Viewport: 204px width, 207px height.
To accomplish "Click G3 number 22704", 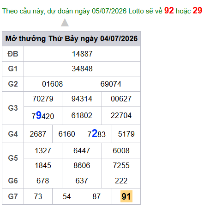I will pos(121,115).
